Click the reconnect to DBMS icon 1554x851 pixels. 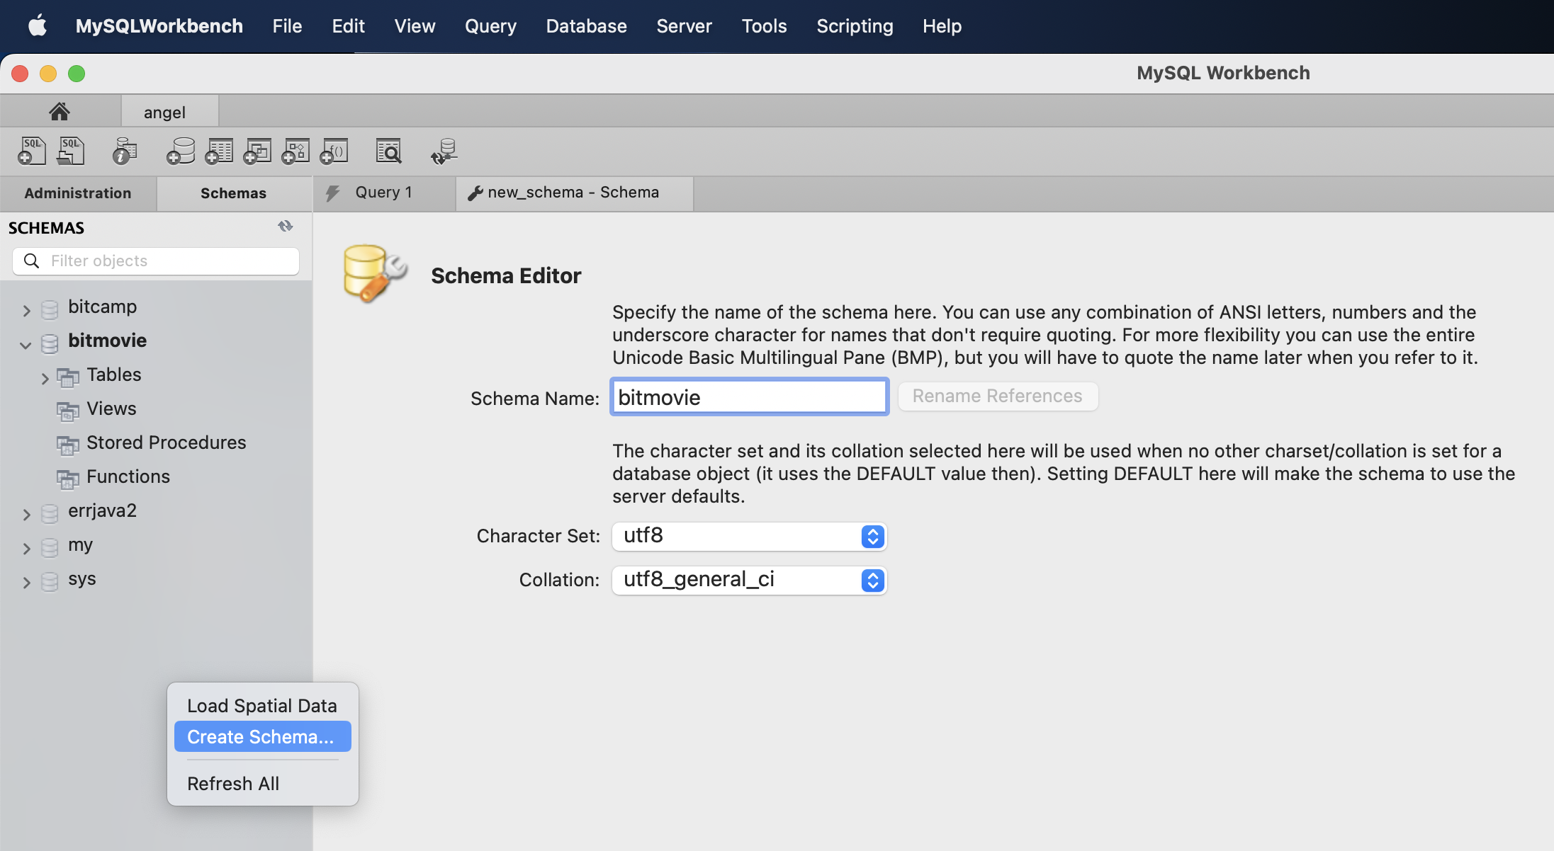pyautogui.click(x=444, y=151)
